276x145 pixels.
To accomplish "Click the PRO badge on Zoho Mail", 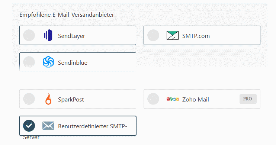I will tap(248, 99).
